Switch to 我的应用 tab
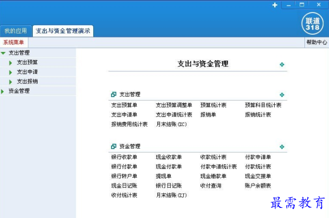This screenshot has width=329, height=218. coord(15,31)
